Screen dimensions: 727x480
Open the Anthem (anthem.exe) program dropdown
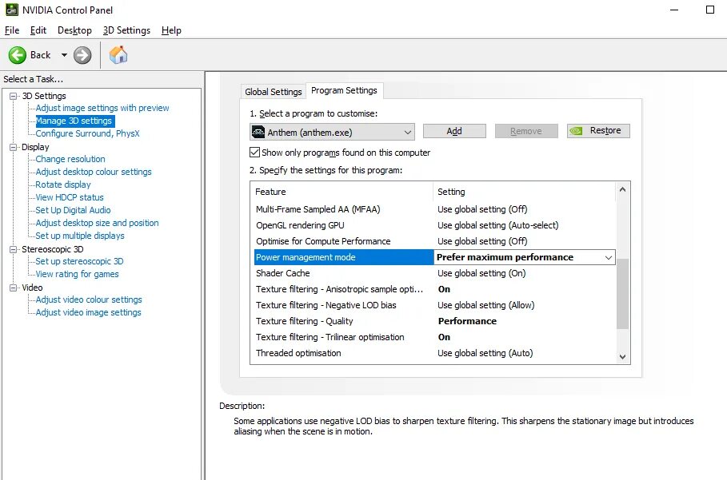(x=332, y=132)
